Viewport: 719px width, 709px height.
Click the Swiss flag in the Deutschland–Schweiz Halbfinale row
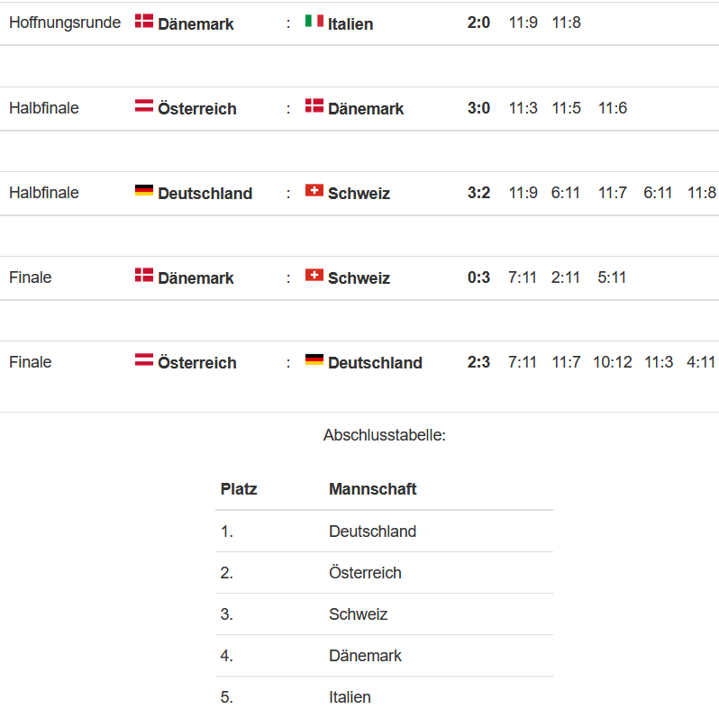pos(314,190)
